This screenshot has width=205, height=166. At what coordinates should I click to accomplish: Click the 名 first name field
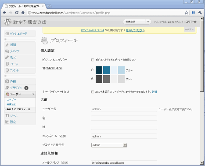124,118
